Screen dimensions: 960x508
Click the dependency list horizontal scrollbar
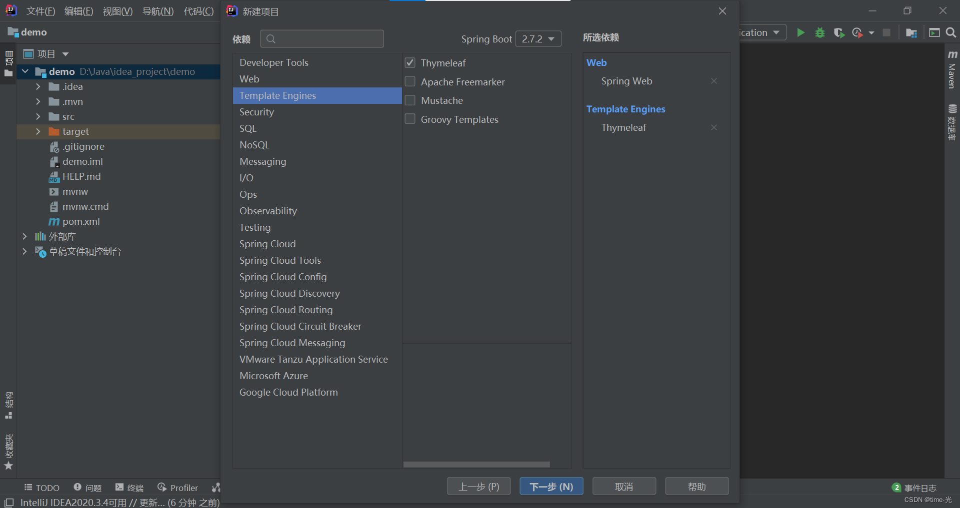476,465
